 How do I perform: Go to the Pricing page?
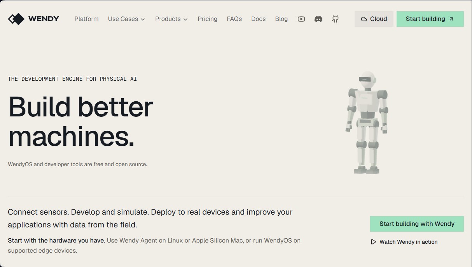208,19
